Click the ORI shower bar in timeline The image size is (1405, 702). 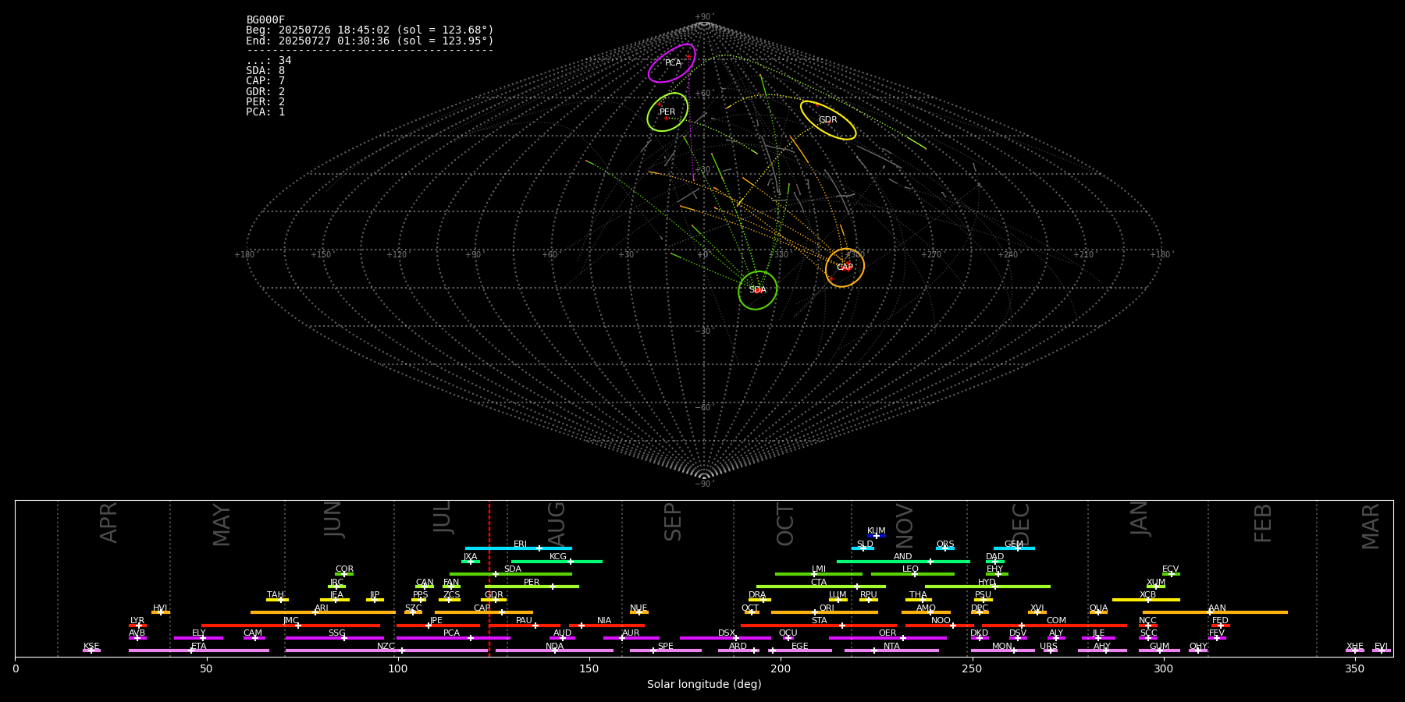(824, 612)
